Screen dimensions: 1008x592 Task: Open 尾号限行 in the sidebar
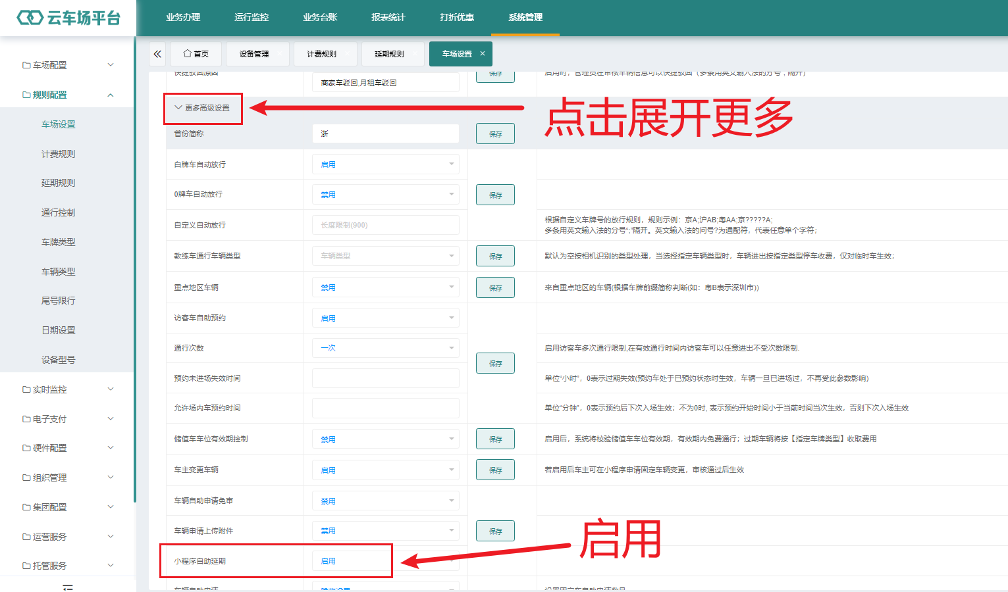pos(59,301)
